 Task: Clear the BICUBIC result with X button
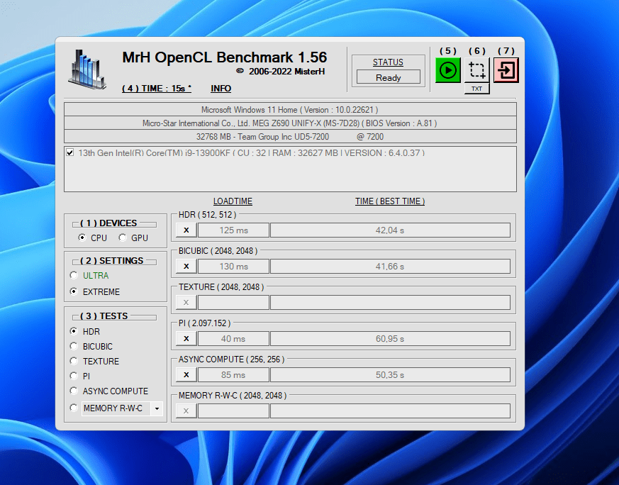[x=186, y=267]
